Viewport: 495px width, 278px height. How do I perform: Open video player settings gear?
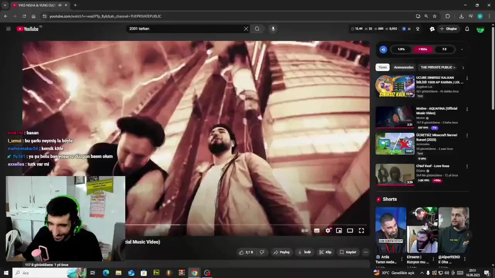pos(328,231)
